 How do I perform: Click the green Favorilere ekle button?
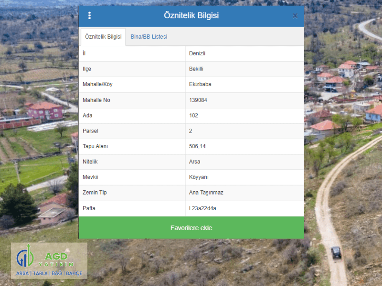coord(191,228)
